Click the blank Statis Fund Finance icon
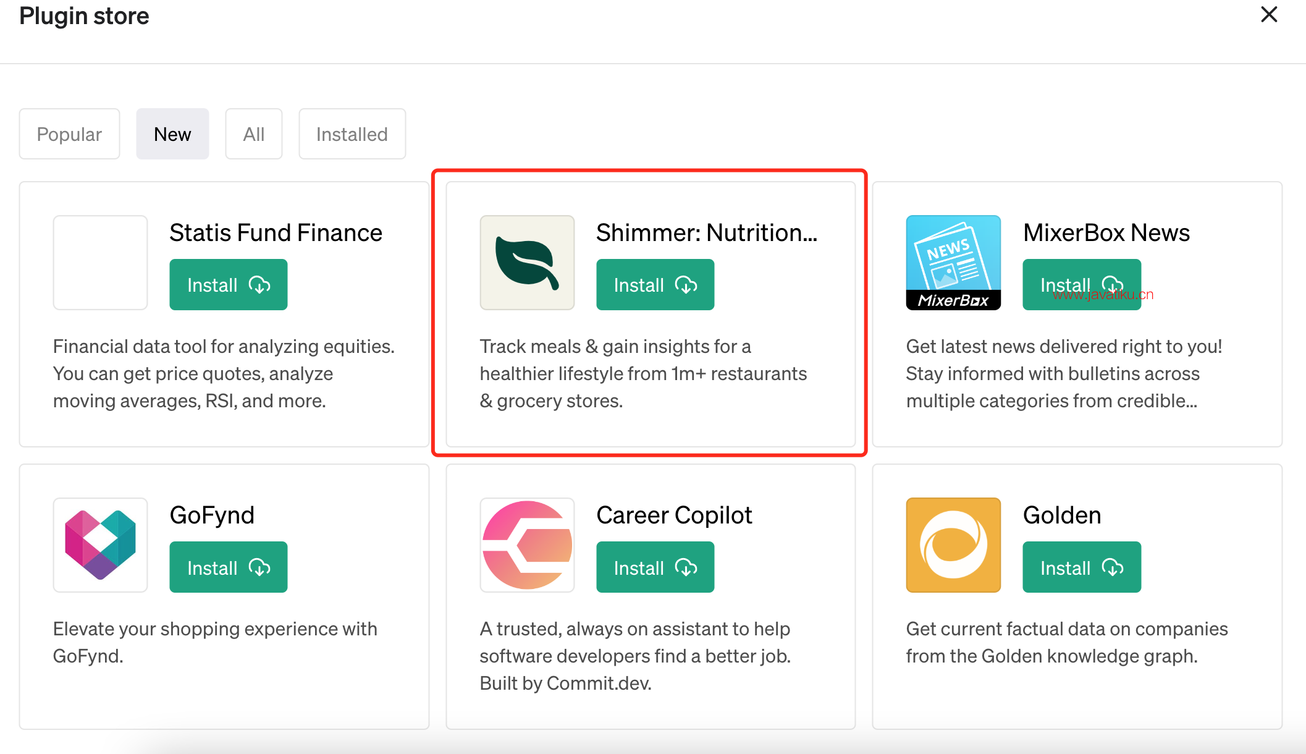Viewport: 1306px width, 754px height. [100, 263]
